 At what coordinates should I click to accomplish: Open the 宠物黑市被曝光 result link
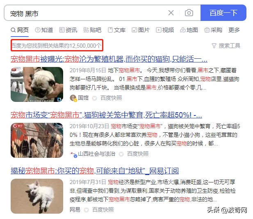(109, 59)
